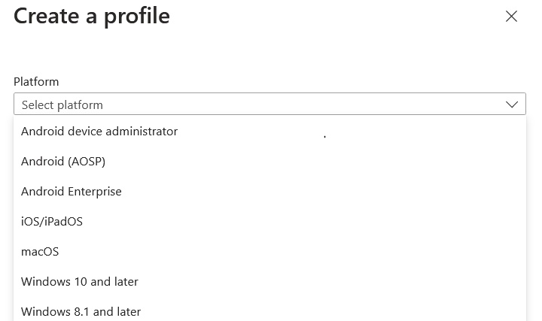
Task: Select Windows 10 and later
Action: click(80, 282)
